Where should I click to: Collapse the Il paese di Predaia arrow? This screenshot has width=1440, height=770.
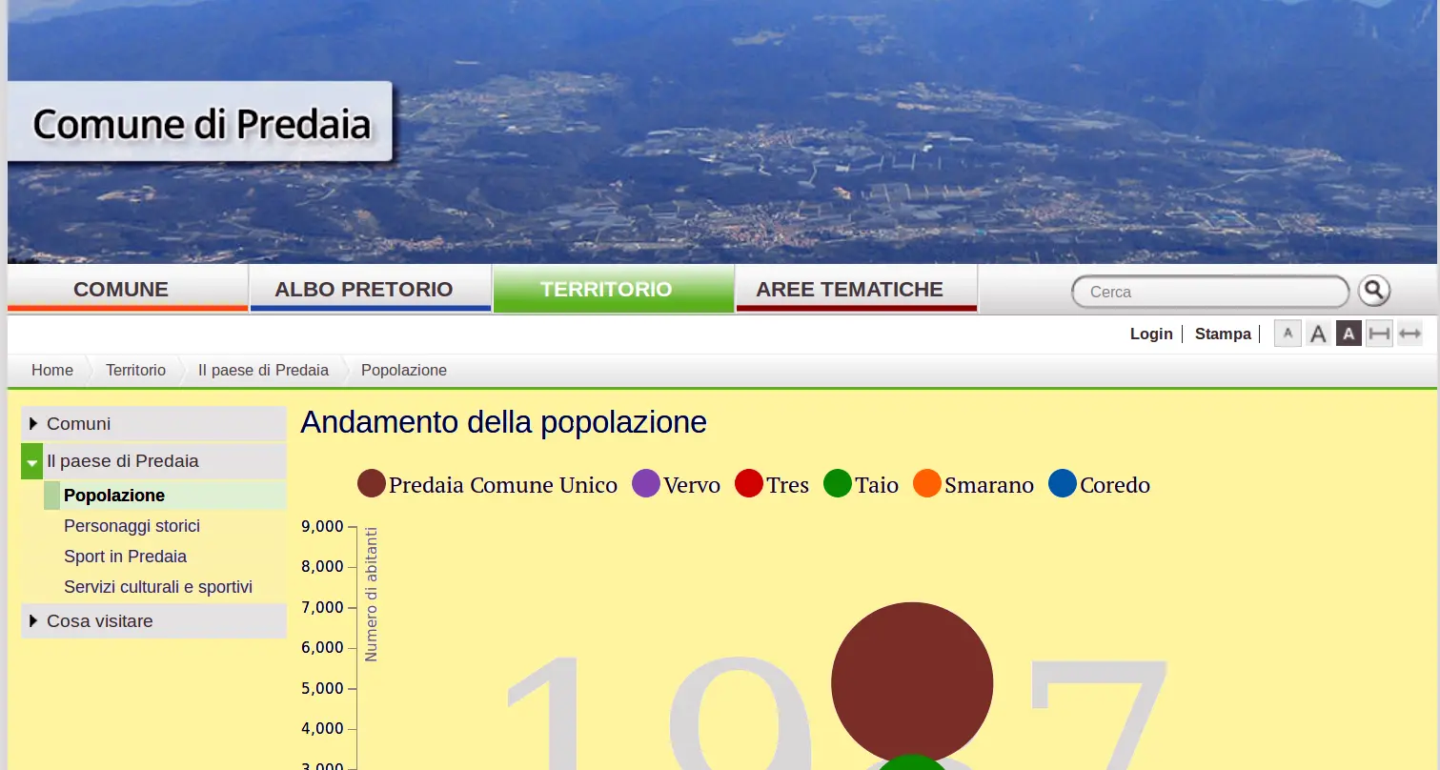32,461
